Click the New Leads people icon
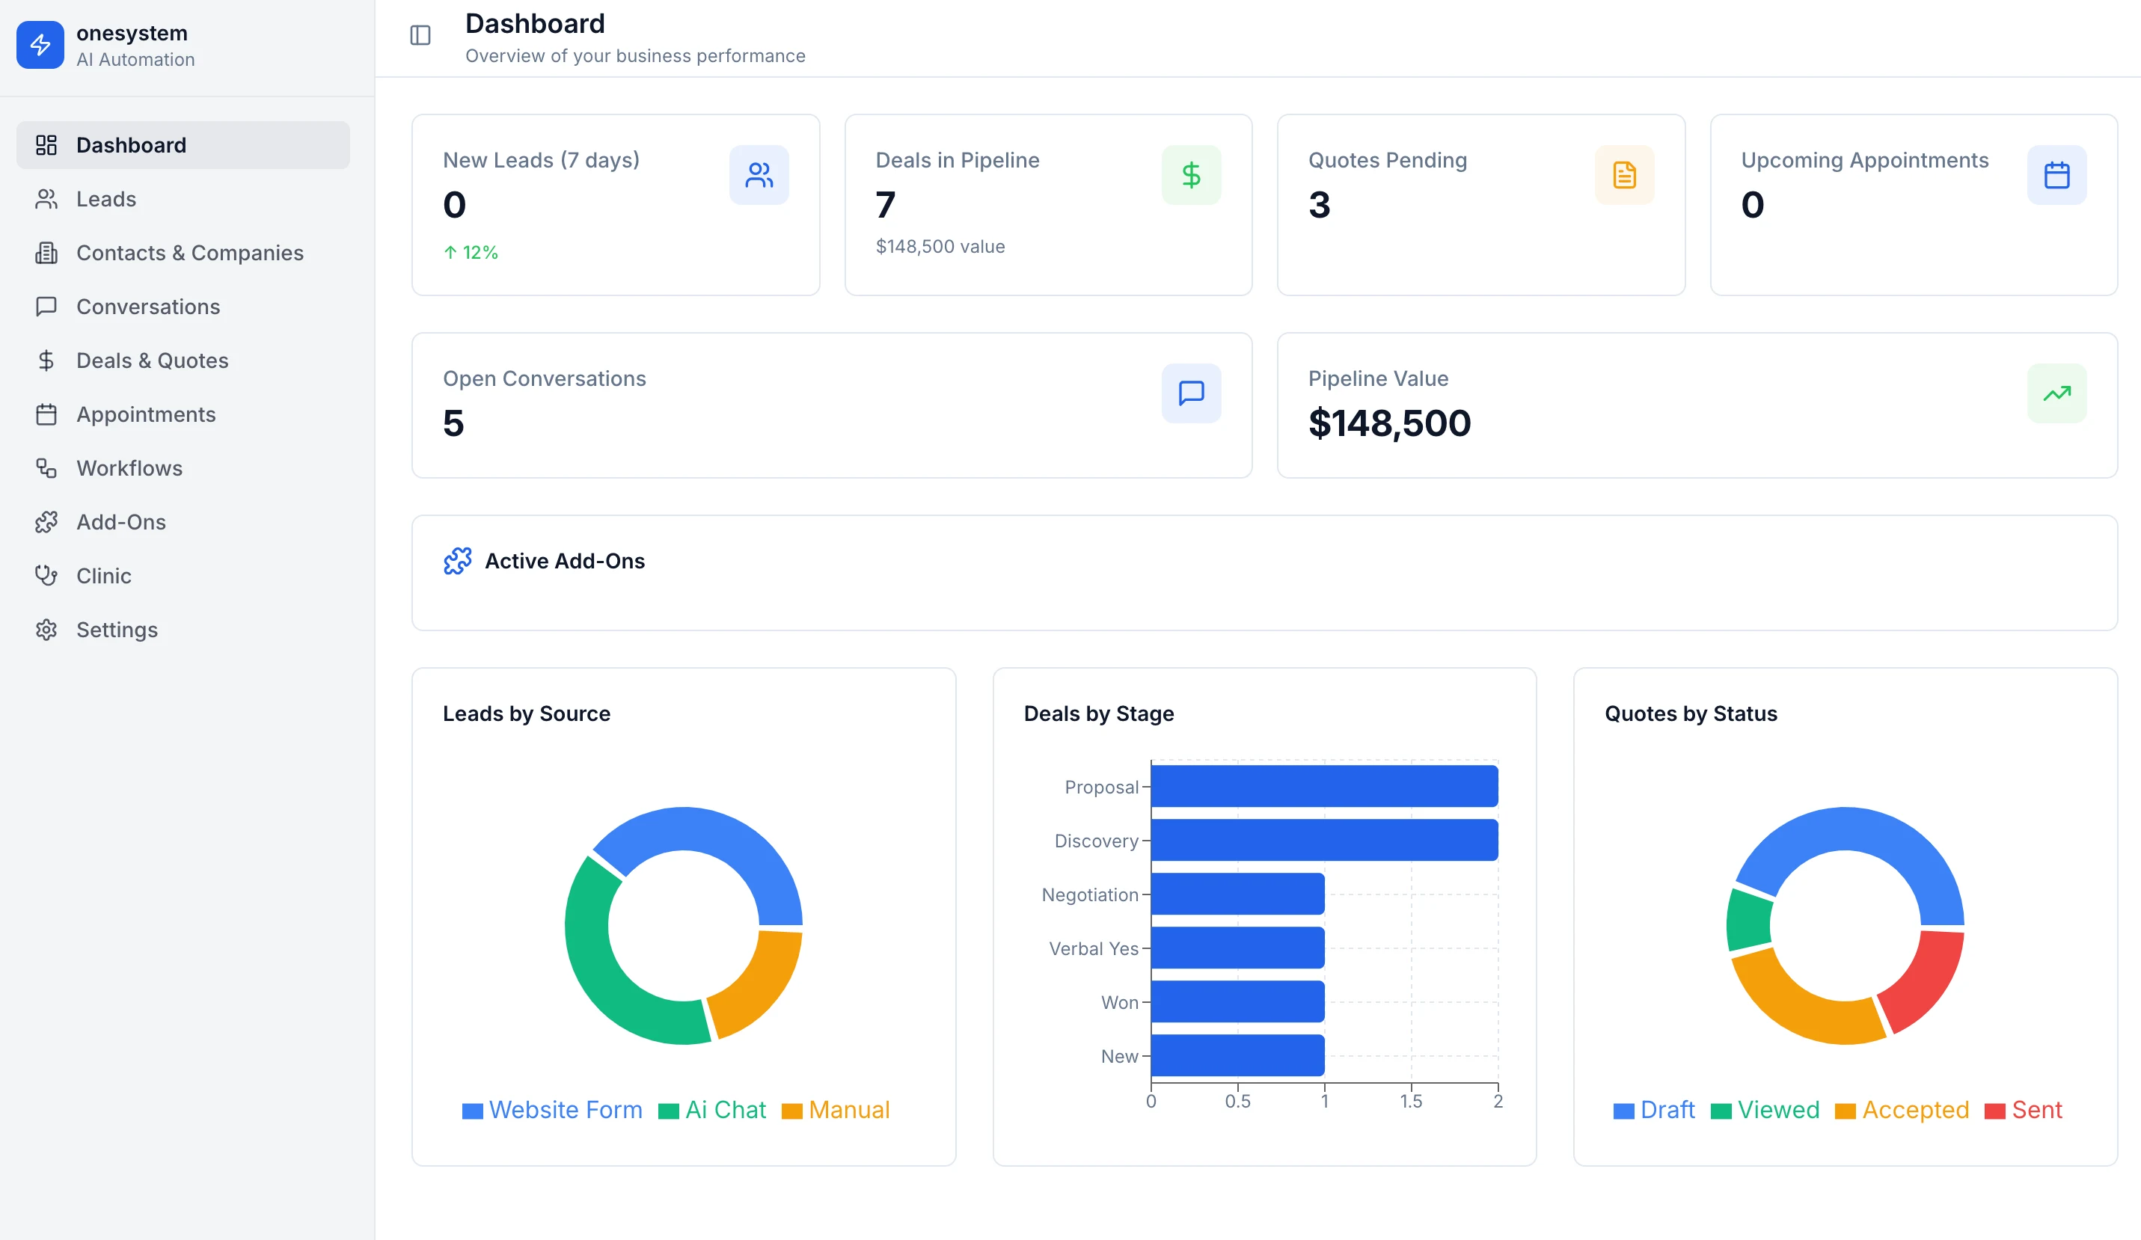 pos(759,175)
